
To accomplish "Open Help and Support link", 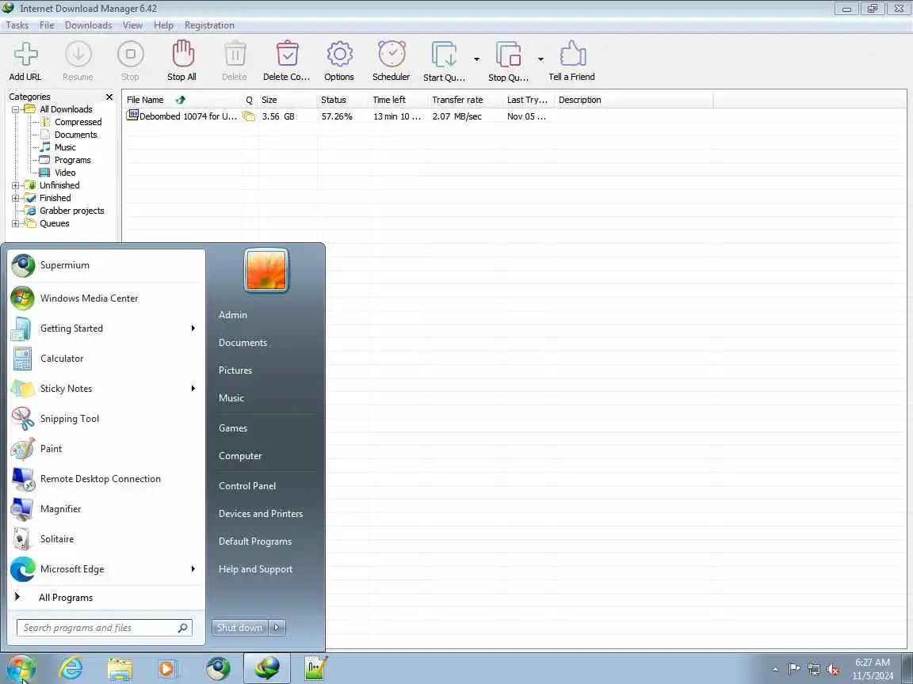I will click(256, 569).
